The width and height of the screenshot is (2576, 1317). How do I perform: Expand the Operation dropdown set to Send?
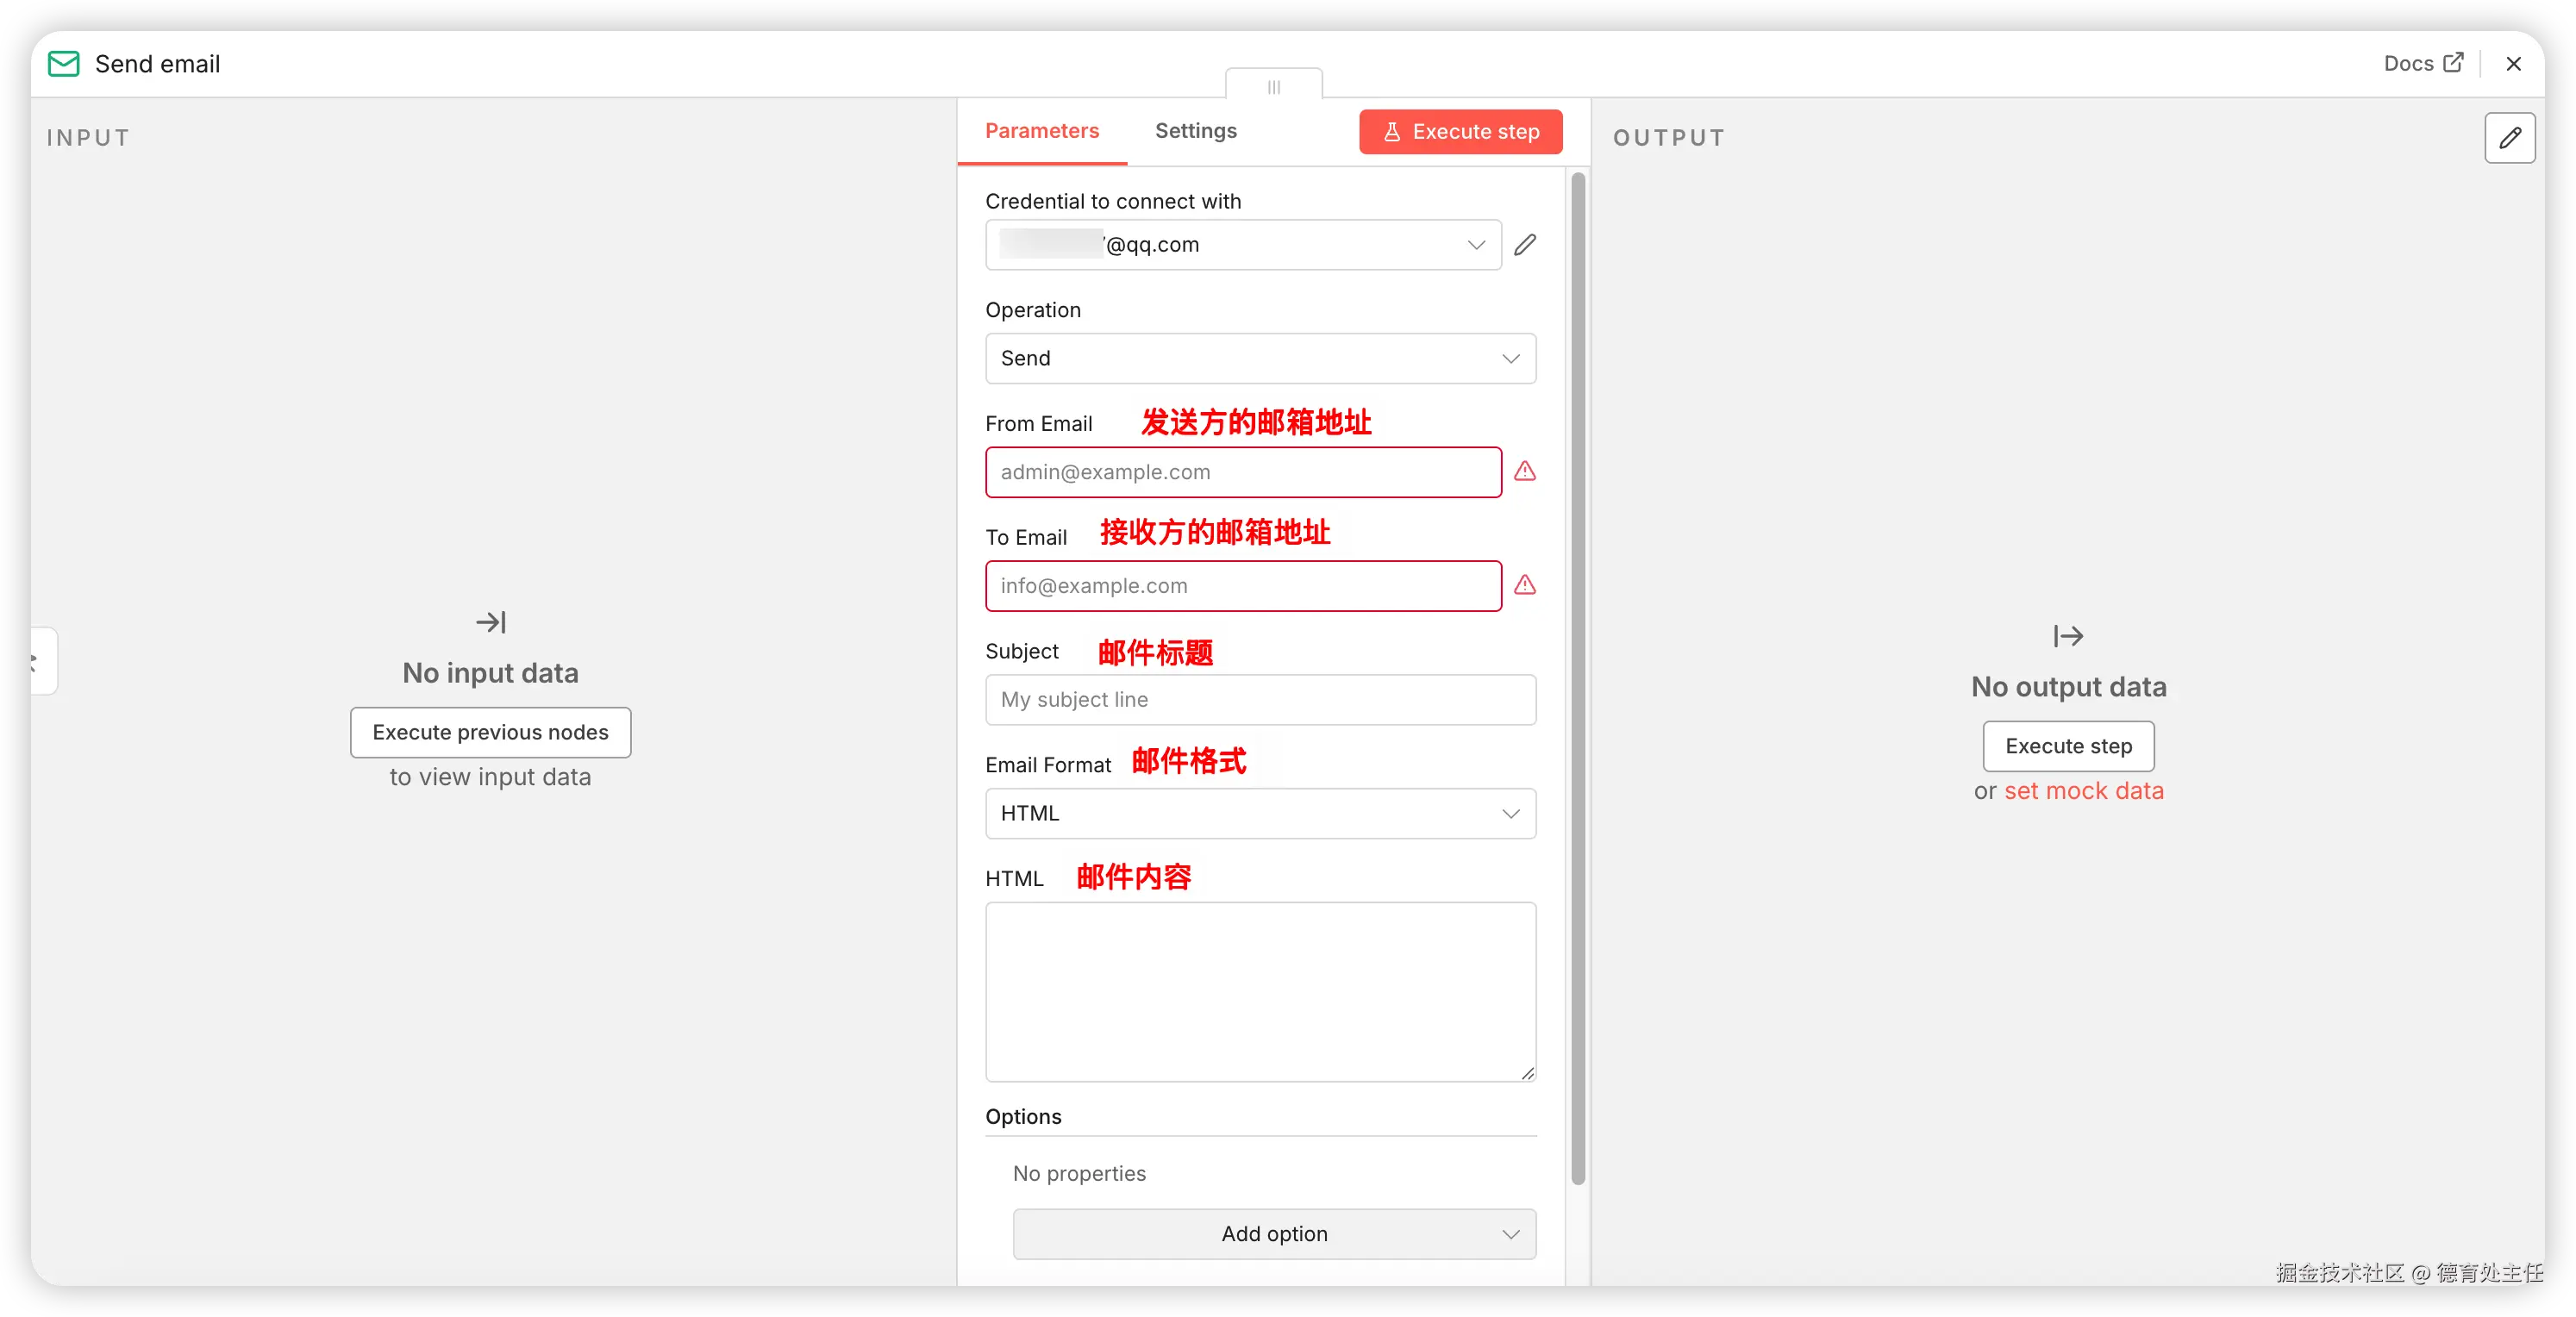(1260, 358)
